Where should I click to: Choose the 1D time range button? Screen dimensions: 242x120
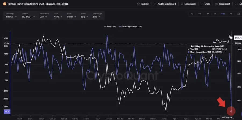pos(192,14)
